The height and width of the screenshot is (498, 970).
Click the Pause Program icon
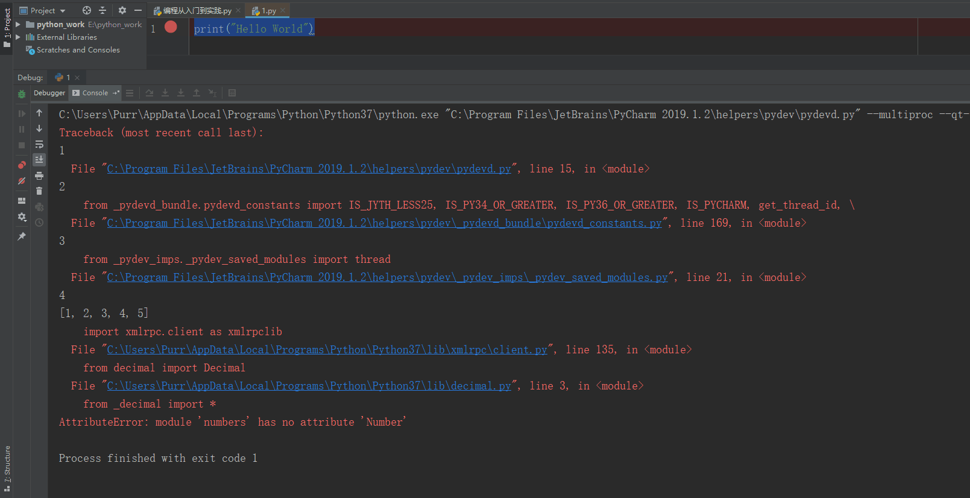[22, 129]
